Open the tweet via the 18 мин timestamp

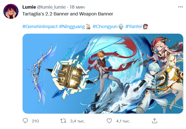(77, 7)
